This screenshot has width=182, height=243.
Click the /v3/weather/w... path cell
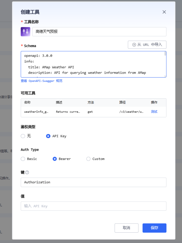(x=131, y=112)
